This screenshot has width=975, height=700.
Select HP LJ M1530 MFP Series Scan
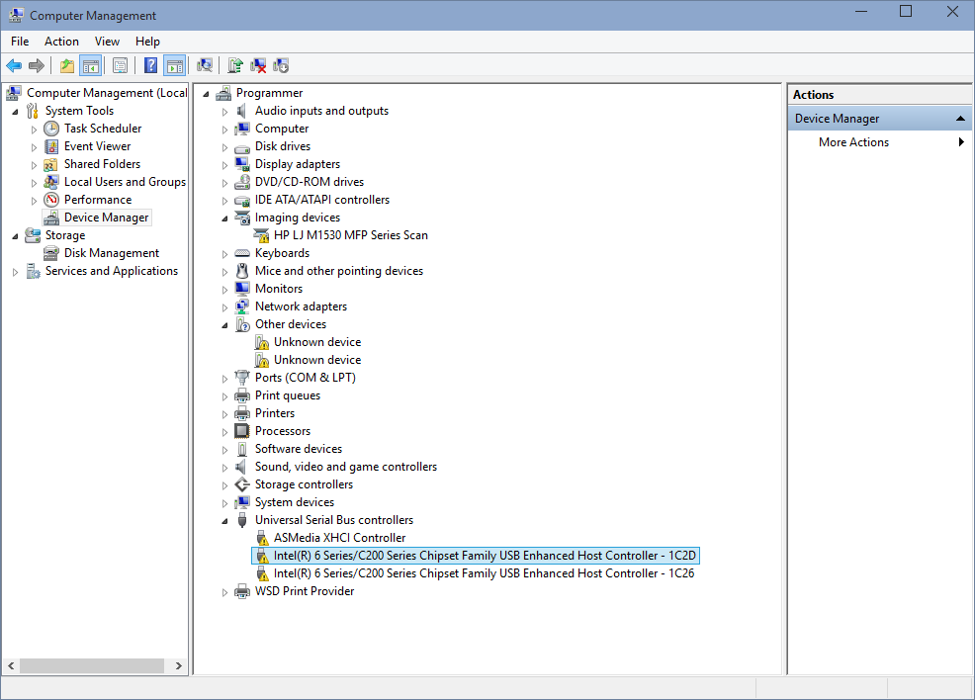351,235
